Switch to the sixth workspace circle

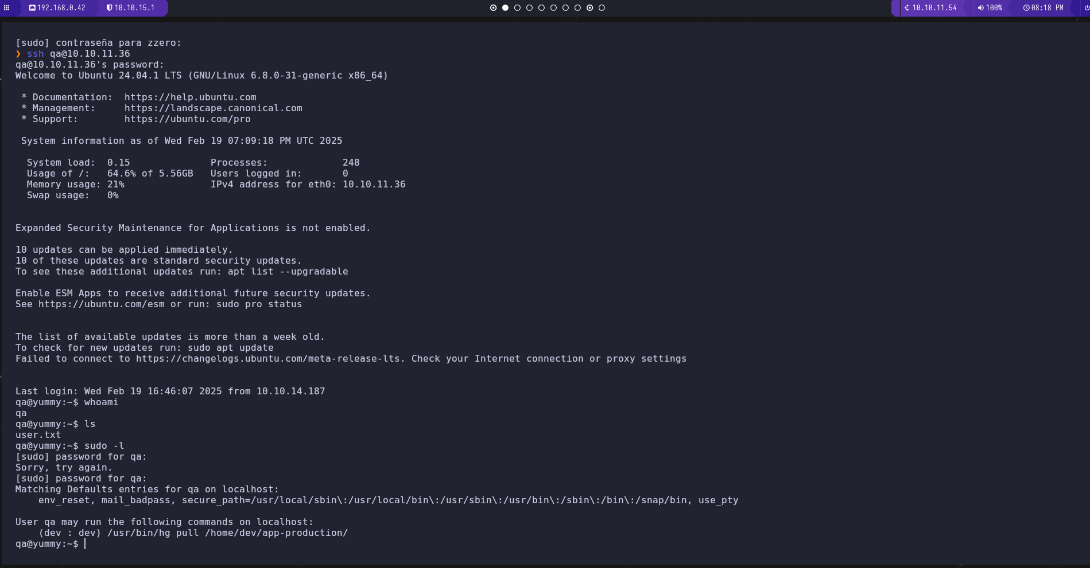point(553,8)
